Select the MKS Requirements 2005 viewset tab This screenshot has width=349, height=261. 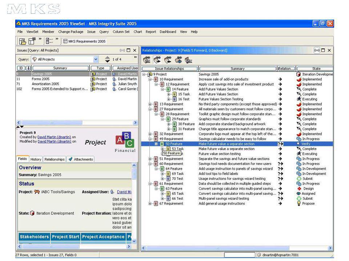point(84,41)
